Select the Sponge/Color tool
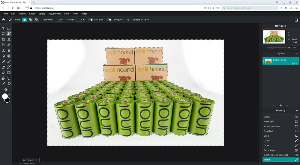The image size is (300, 165). [x=9, y=56]
